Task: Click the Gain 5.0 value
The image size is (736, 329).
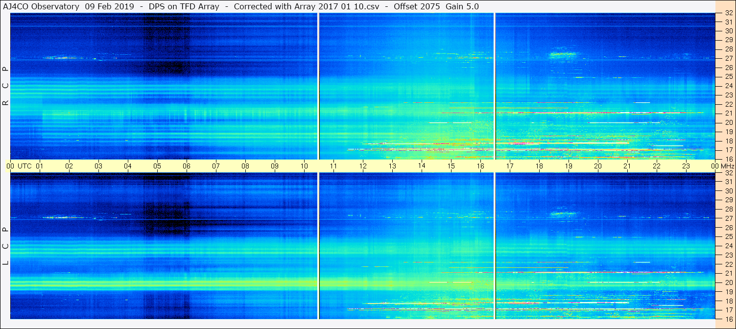Action: click(x=462, y=6)
